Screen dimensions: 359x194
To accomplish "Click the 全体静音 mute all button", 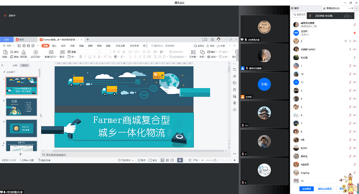I will [x=307, y=189].
